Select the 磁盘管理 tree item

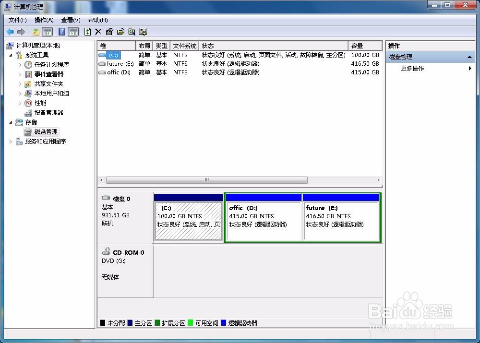41,132
